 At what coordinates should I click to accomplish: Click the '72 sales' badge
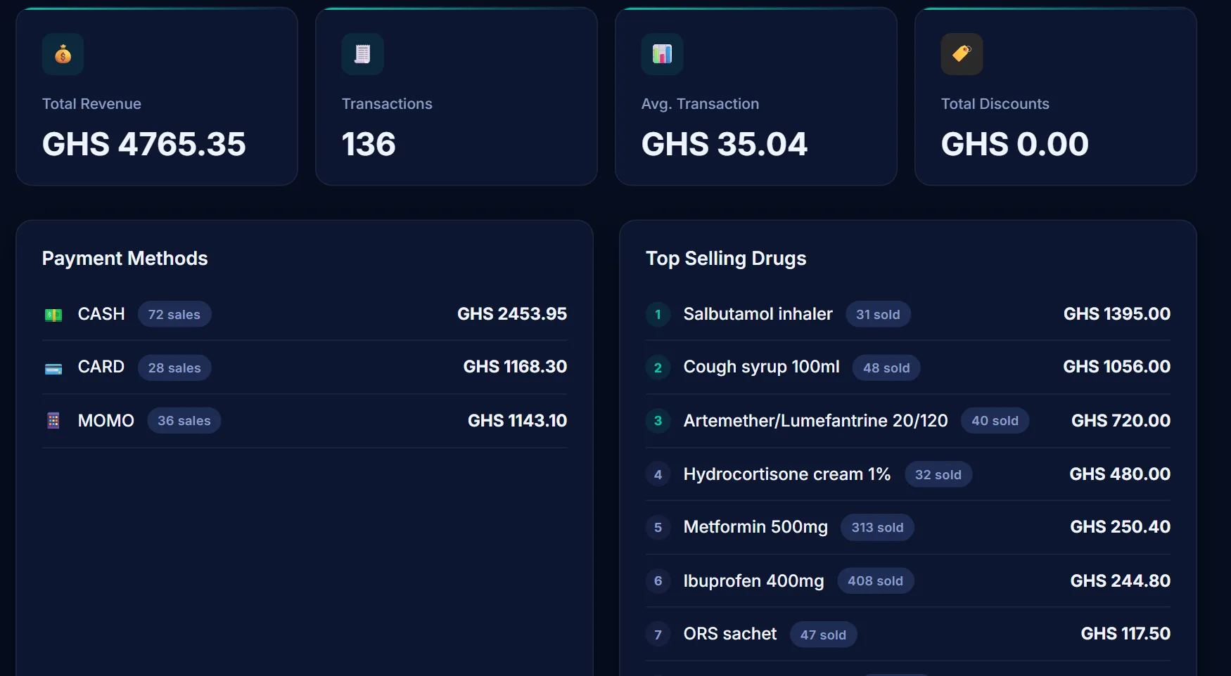click(x=174, y=314)
